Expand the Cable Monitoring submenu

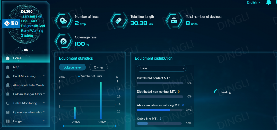(x=44, y=103)
